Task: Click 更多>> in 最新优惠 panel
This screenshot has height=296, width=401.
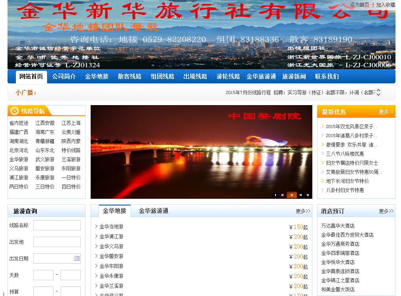Action: point(386,112)
